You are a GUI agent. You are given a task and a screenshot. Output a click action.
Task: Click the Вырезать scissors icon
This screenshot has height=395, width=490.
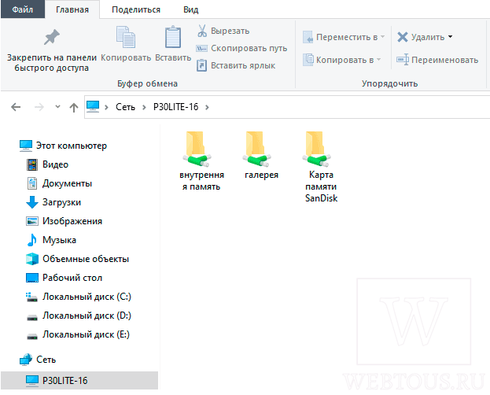tap(202, 31)
